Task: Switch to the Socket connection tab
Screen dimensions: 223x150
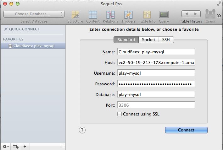Action: point(148,40)
